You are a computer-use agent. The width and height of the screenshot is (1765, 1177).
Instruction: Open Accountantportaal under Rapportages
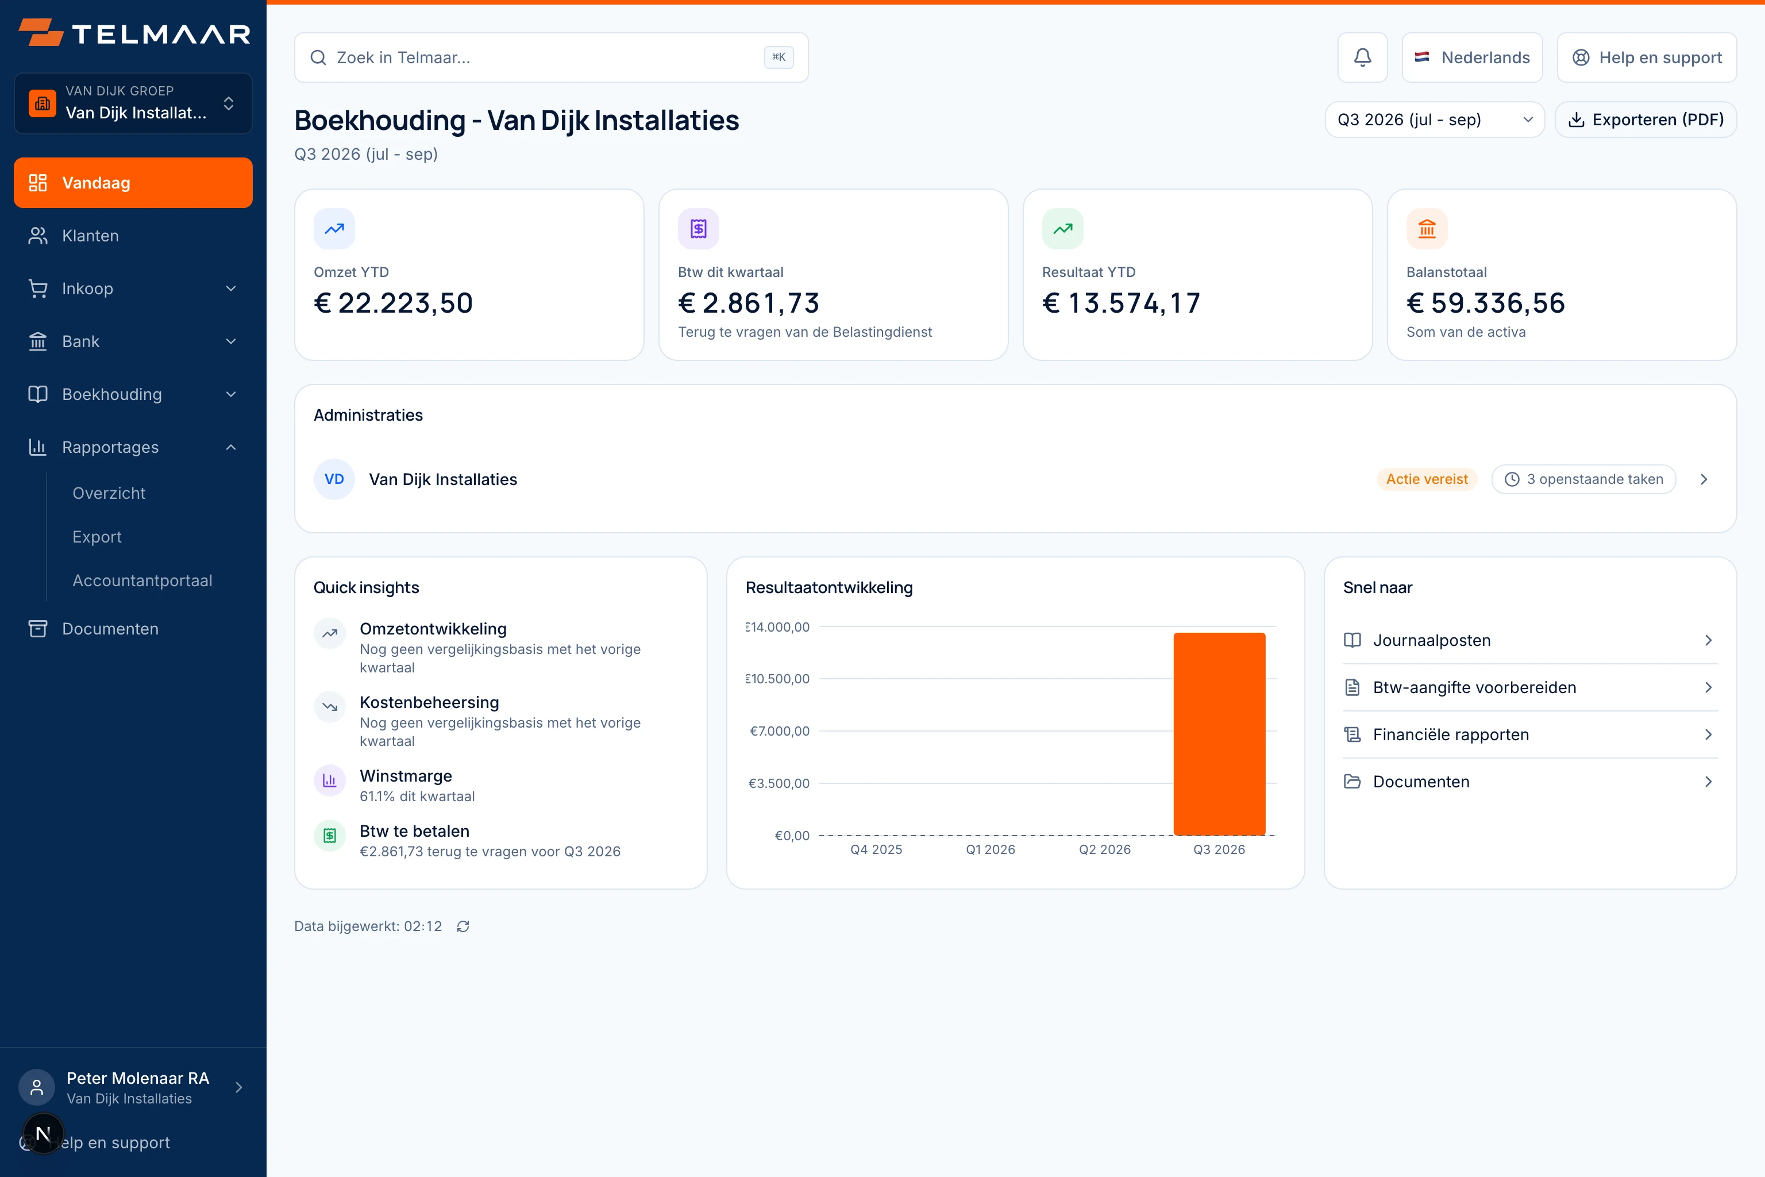[x=142, y=580]
